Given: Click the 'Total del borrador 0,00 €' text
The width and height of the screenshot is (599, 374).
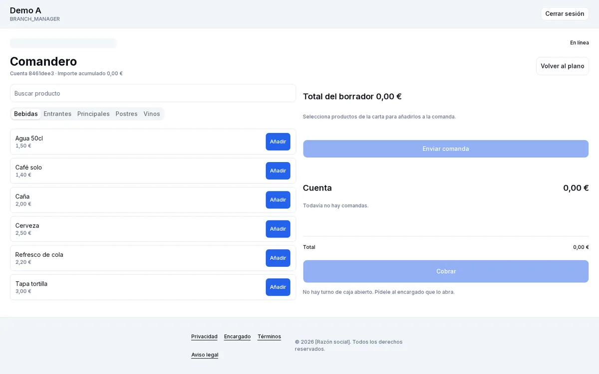Looking at the screenshot, I should [352, 97].
